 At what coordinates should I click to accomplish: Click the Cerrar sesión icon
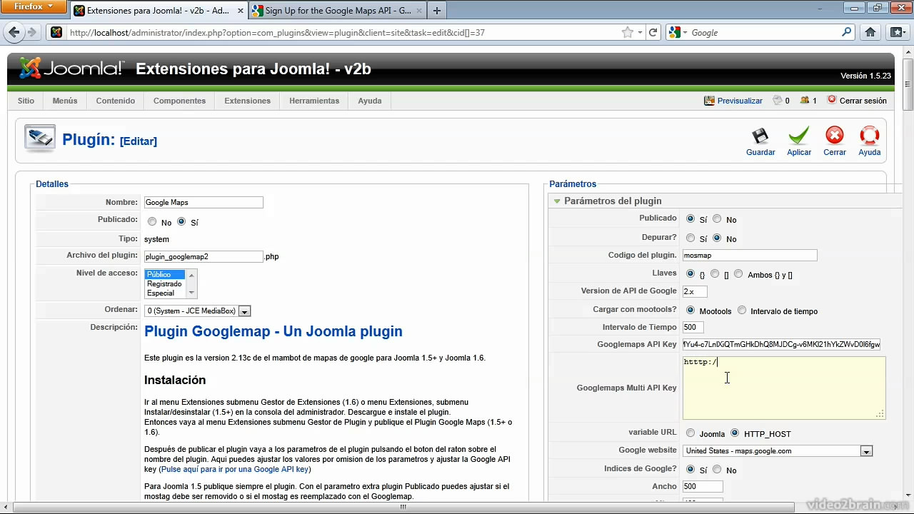tap(832, 100)
